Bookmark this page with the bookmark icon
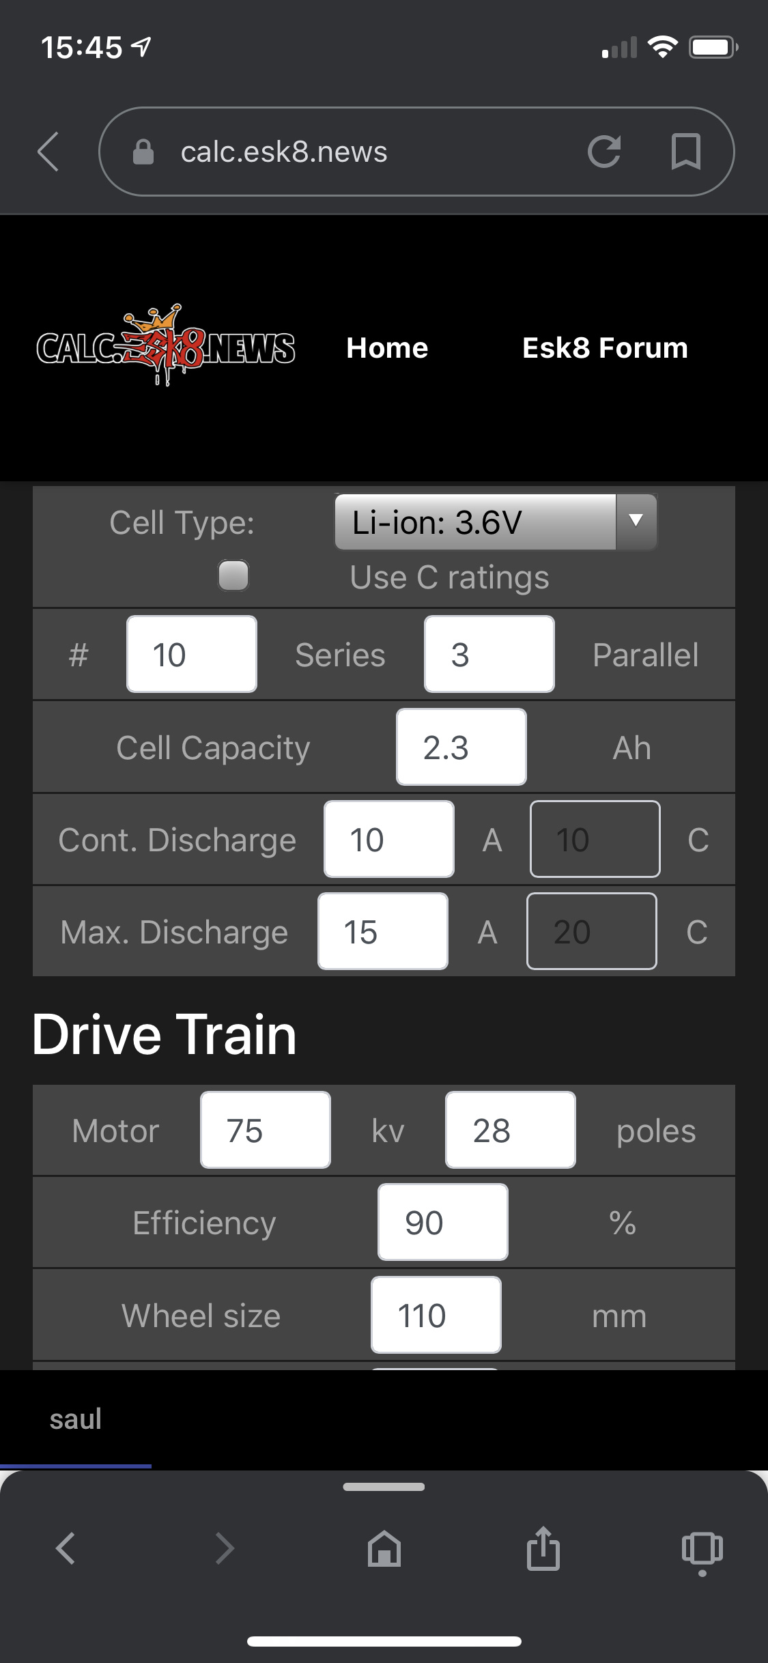The width and height of the screenshot is (768, 1663). (x=685, y=151)
